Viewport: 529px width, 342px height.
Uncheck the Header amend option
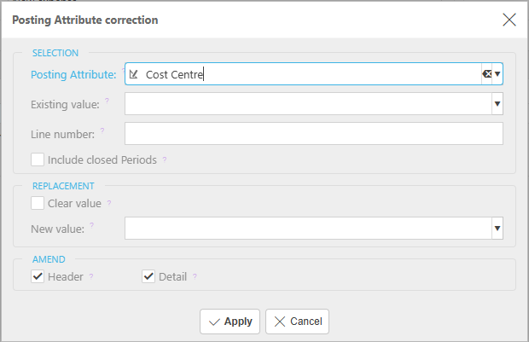pos(38,276)
